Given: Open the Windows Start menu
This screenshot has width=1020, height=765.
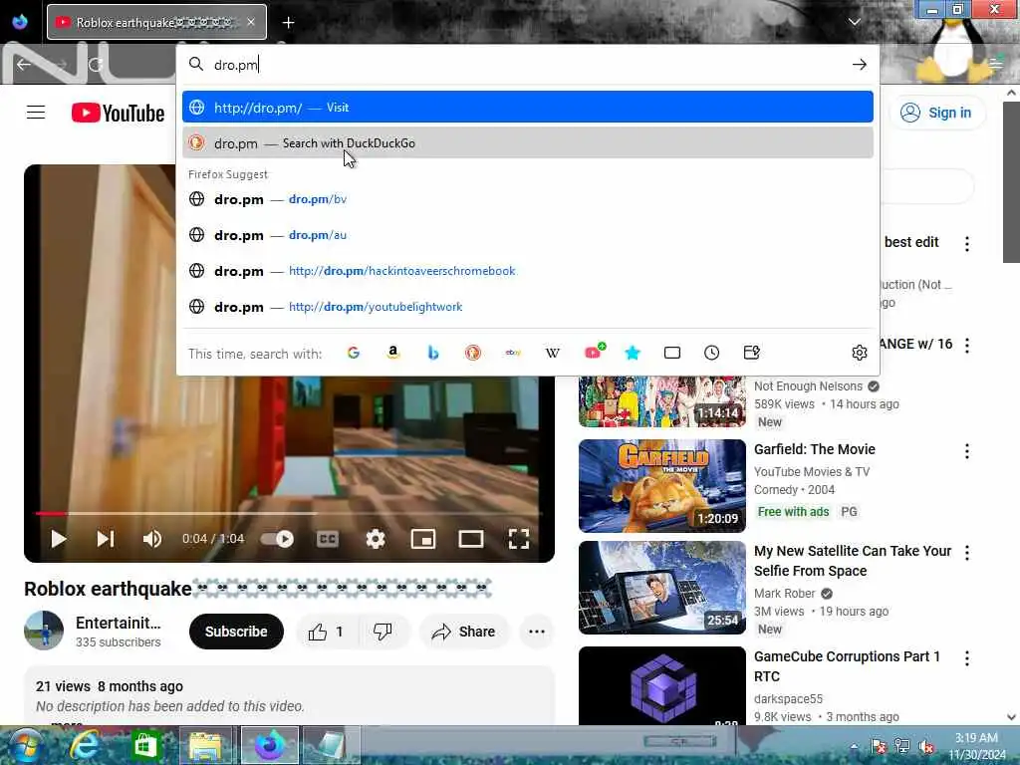Looking at the screenshot, I should coord(25,745).
